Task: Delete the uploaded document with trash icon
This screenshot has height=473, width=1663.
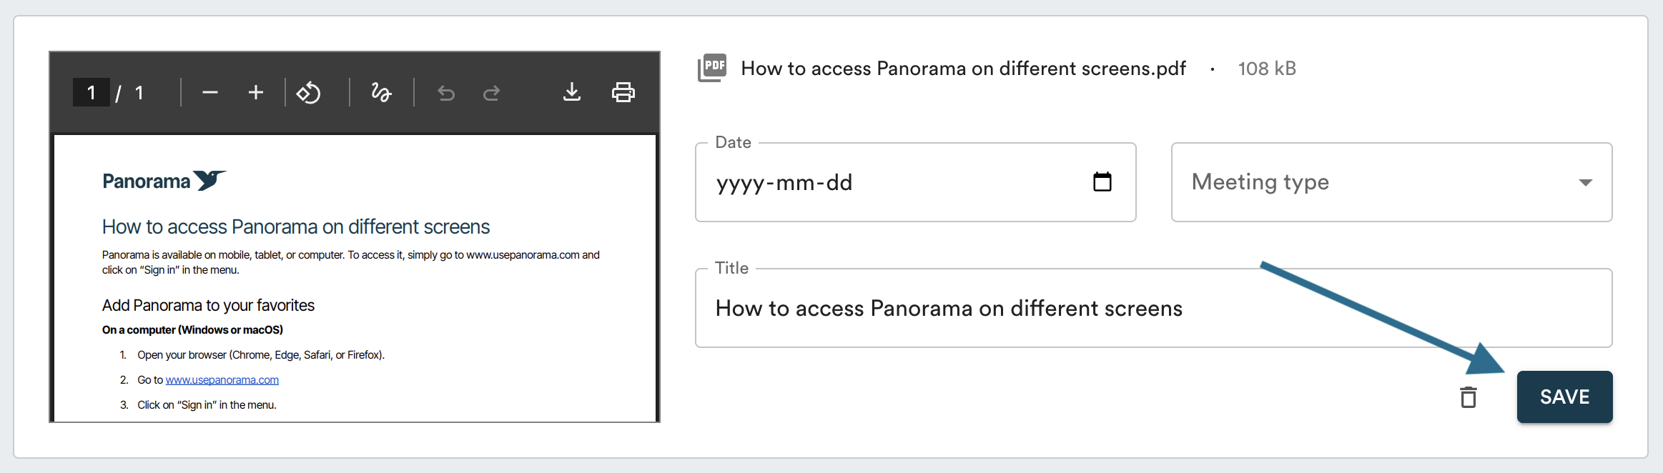Action: [x=1469, y=397]
